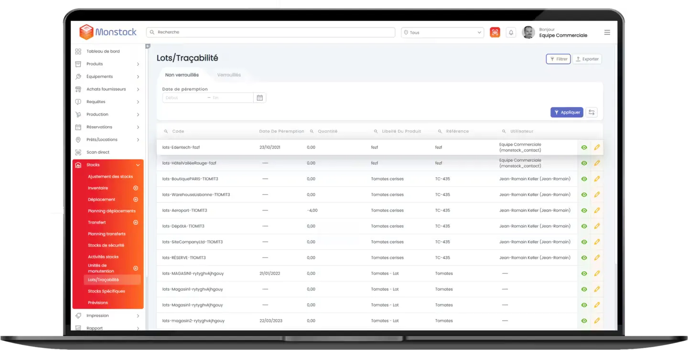
Task: Edit lot lots-WarehouseLisbonne-T1OM1T3 with pencil icon
Action: click(597, 195)
